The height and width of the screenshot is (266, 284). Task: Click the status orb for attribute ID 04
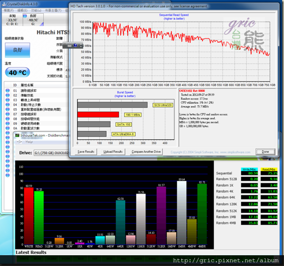click(8, 105)
